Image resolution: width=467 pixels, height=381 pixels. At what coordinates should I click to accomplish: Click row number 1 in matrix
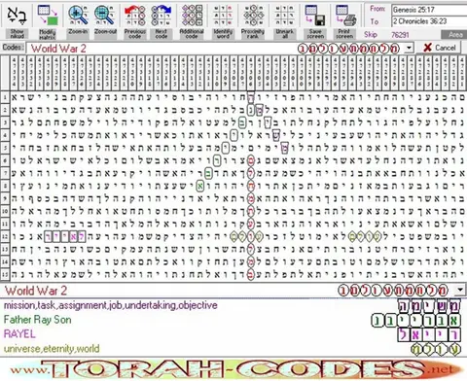(5, 97)
